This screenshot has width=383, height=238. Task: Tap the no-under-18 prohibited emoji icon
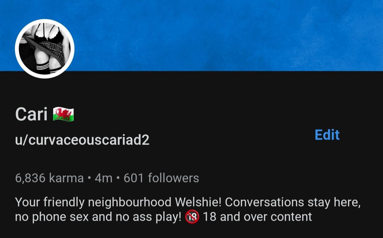[x=192, y=217]
